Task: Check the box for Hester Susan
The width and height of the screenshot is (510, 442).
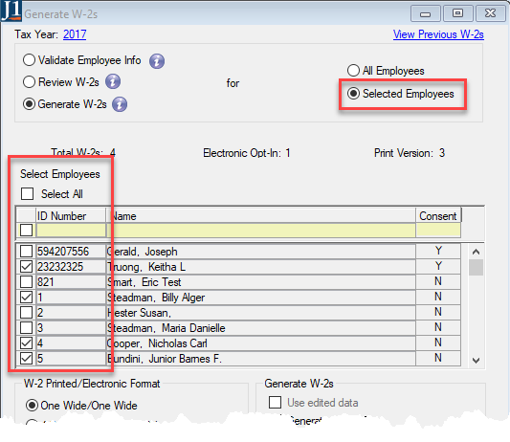Action: [27, 313]
